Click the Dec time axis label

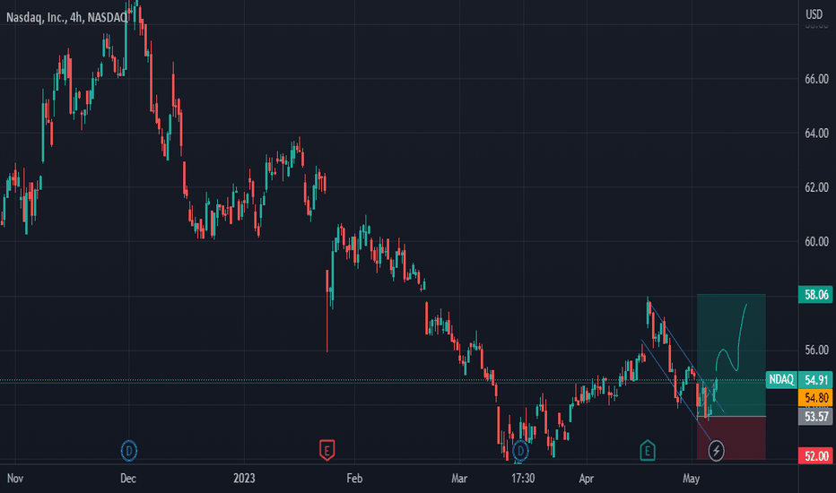[128, 478]
